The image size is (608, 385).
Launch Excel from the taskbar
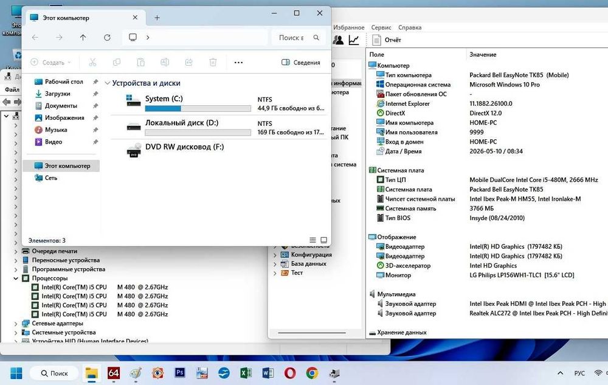pos(246,373)
